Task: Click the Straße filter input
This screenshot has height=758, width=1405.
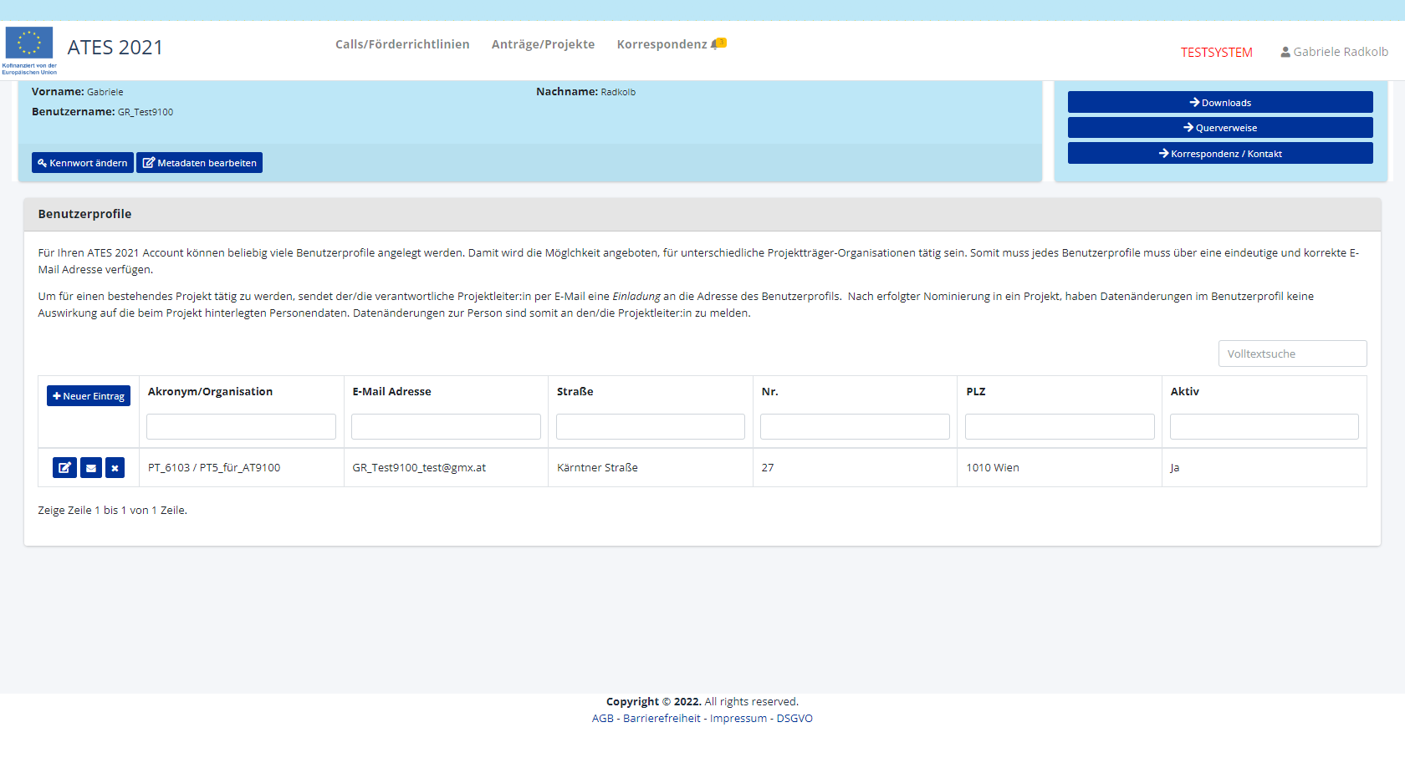Action: click(651, 426)
